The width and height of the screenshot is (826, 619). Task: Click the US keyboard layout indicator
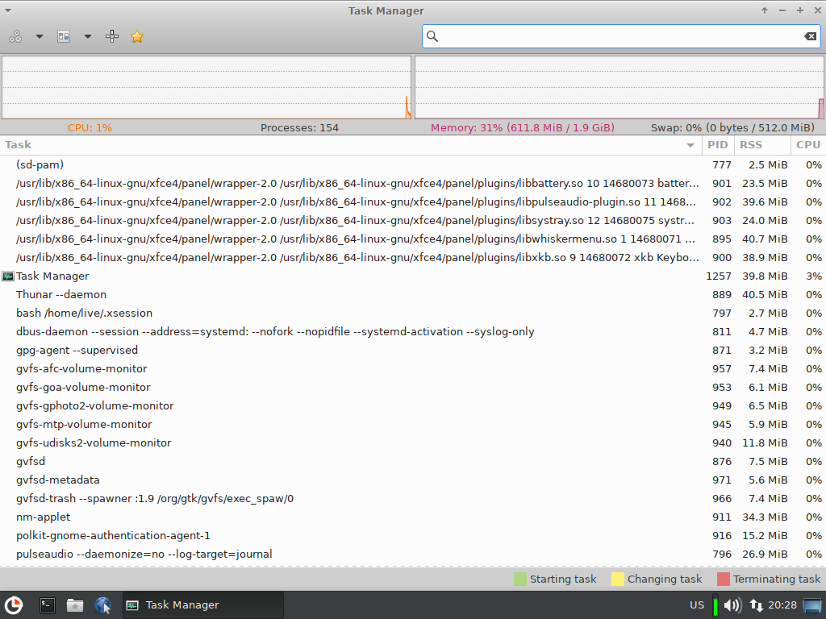tap(696, 604)
